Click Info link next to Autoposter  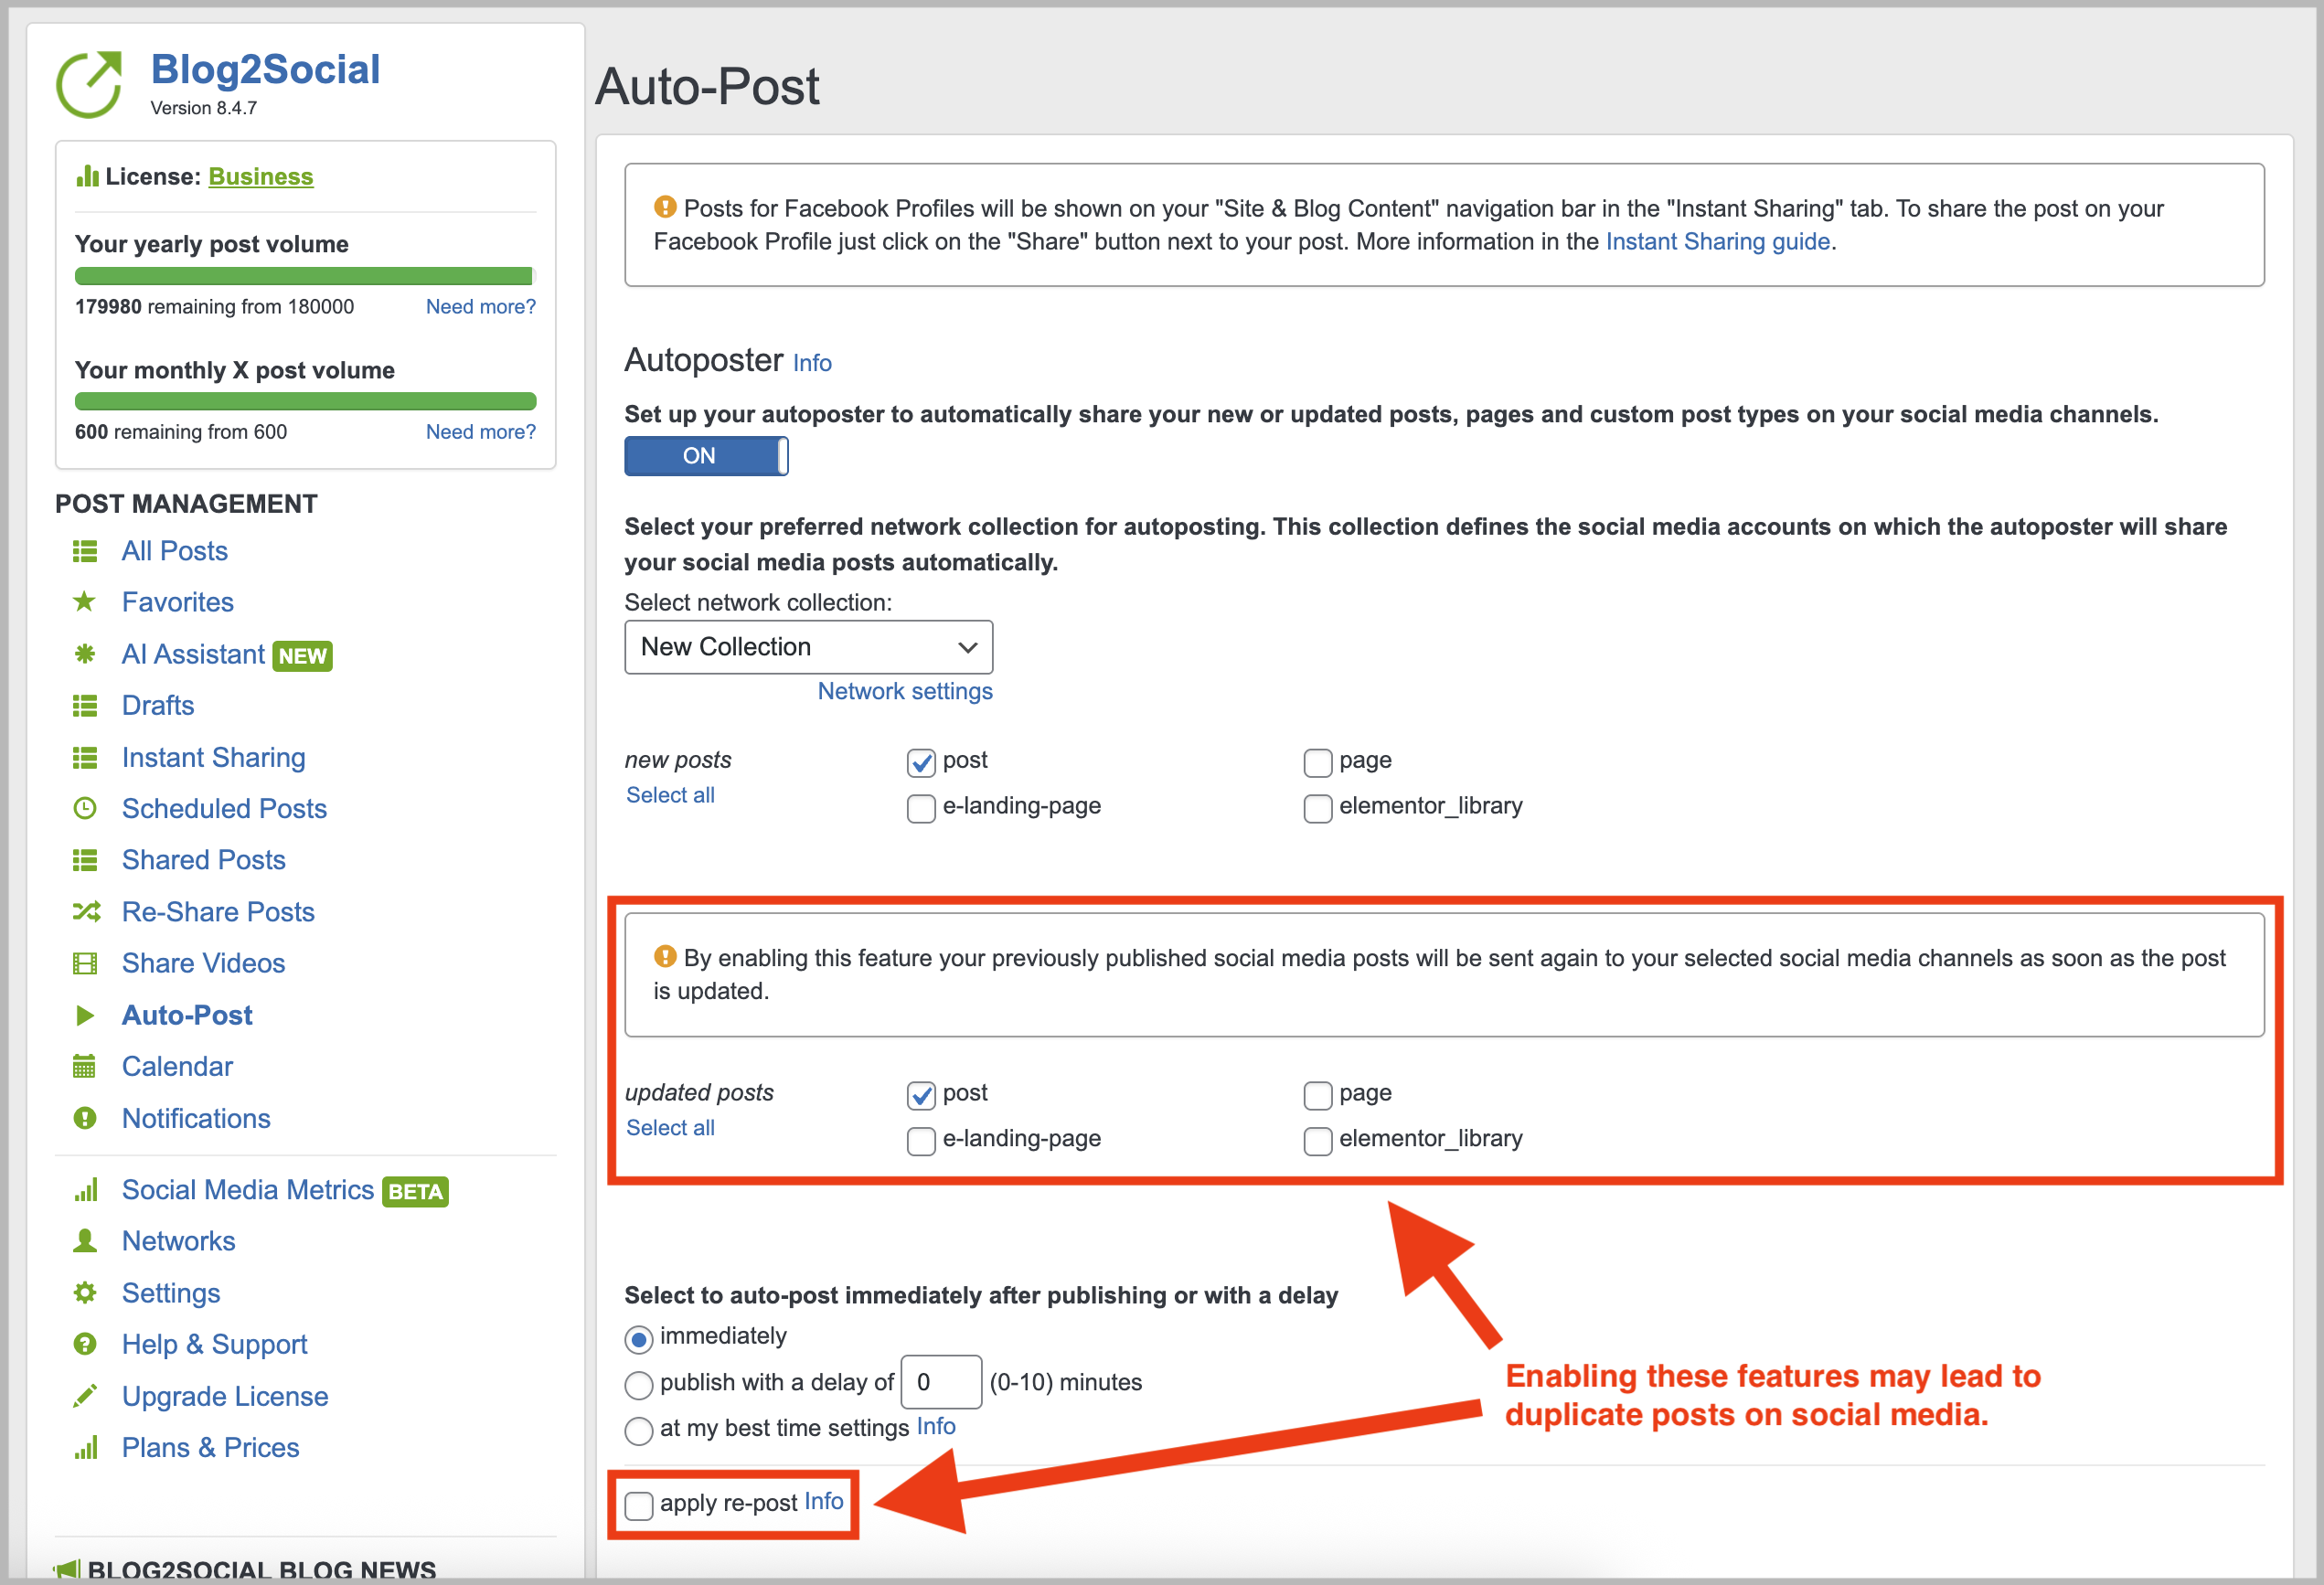812,363
